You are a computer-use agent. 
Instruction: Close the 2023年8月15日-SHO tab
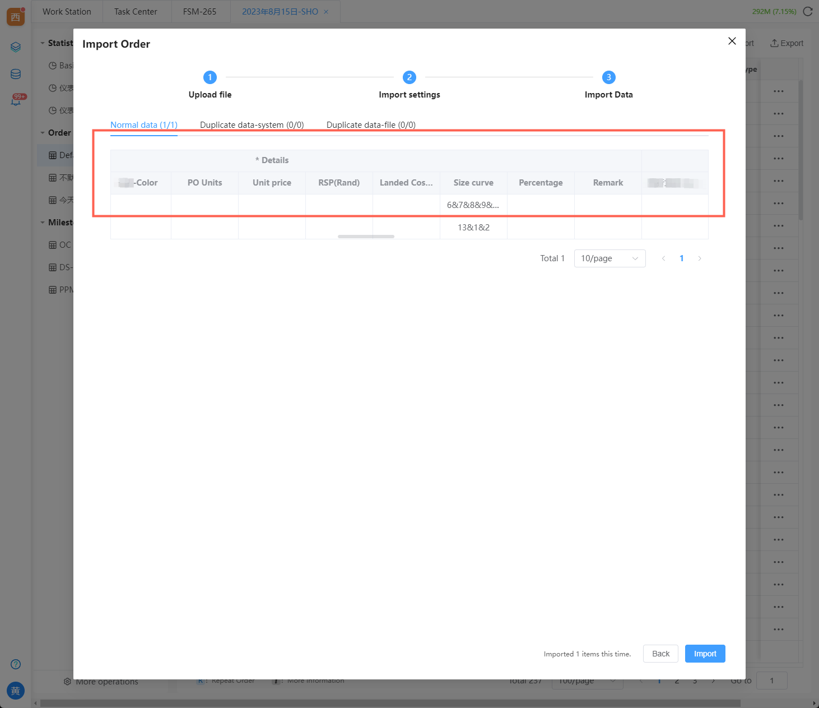[x=326, y=12]
